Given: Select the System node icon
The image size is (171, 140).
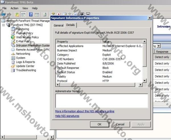Looking at the screenshot, I should [13, 58].
